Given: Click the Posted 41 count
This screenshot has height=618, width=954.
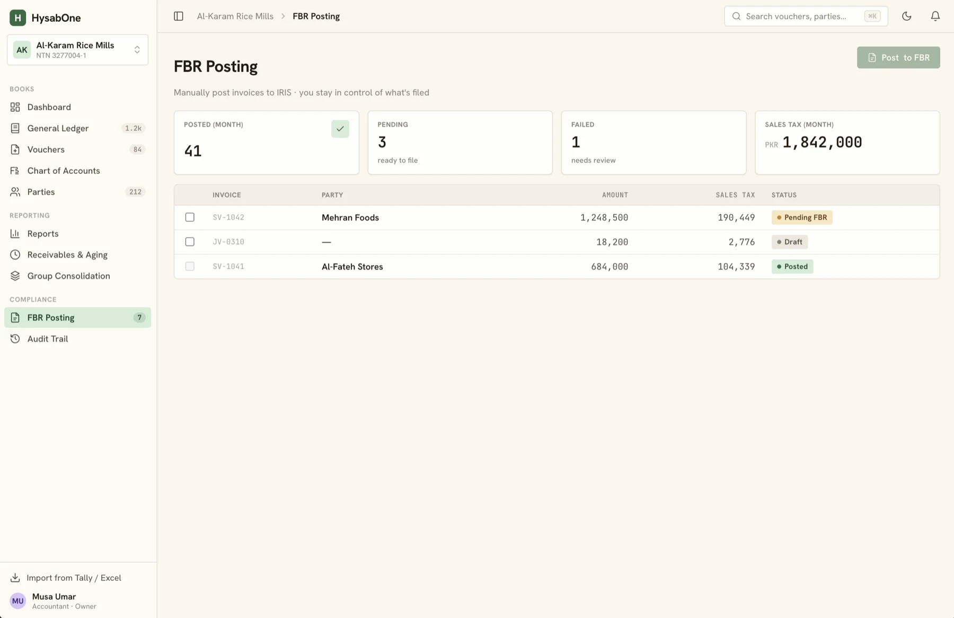Looking at the screenshot, I should [x=193, y=151].
